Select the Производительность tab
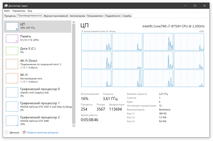The image size is (213, 141). pyautogui.click(x=30, y=16)
